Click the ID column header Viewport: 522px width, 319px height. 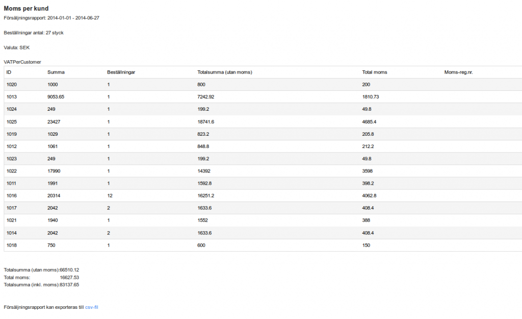(9, 72)
